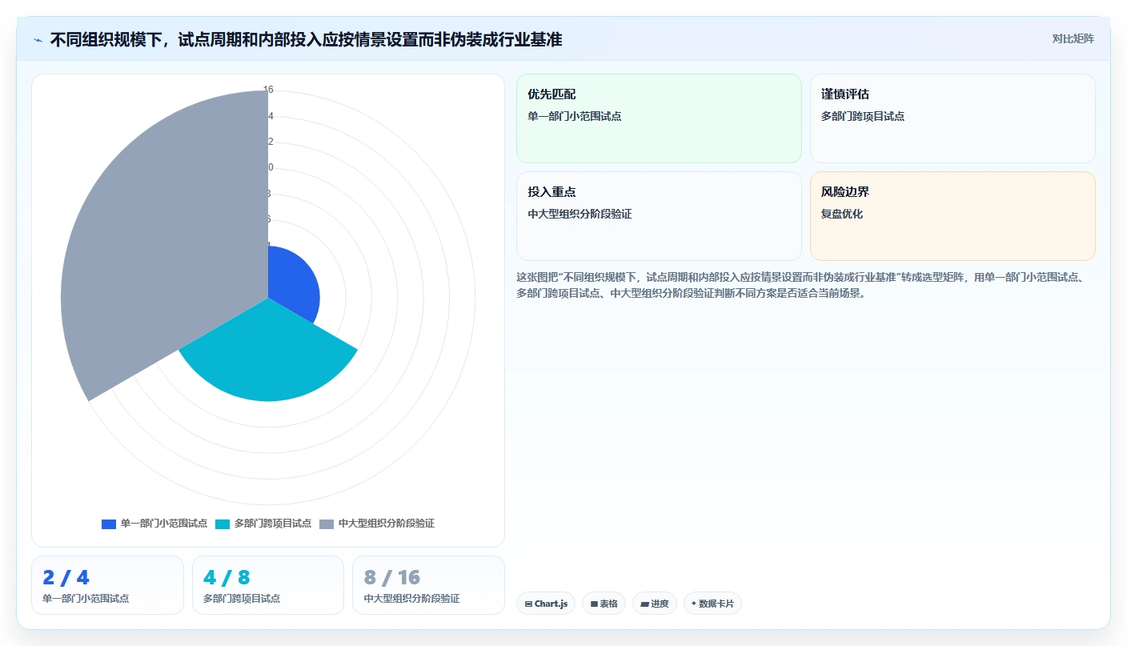The width and height of the screenshot is (1127, 646).
Task: Click the 表格 tag chip
Action: (x=604, y=604)
